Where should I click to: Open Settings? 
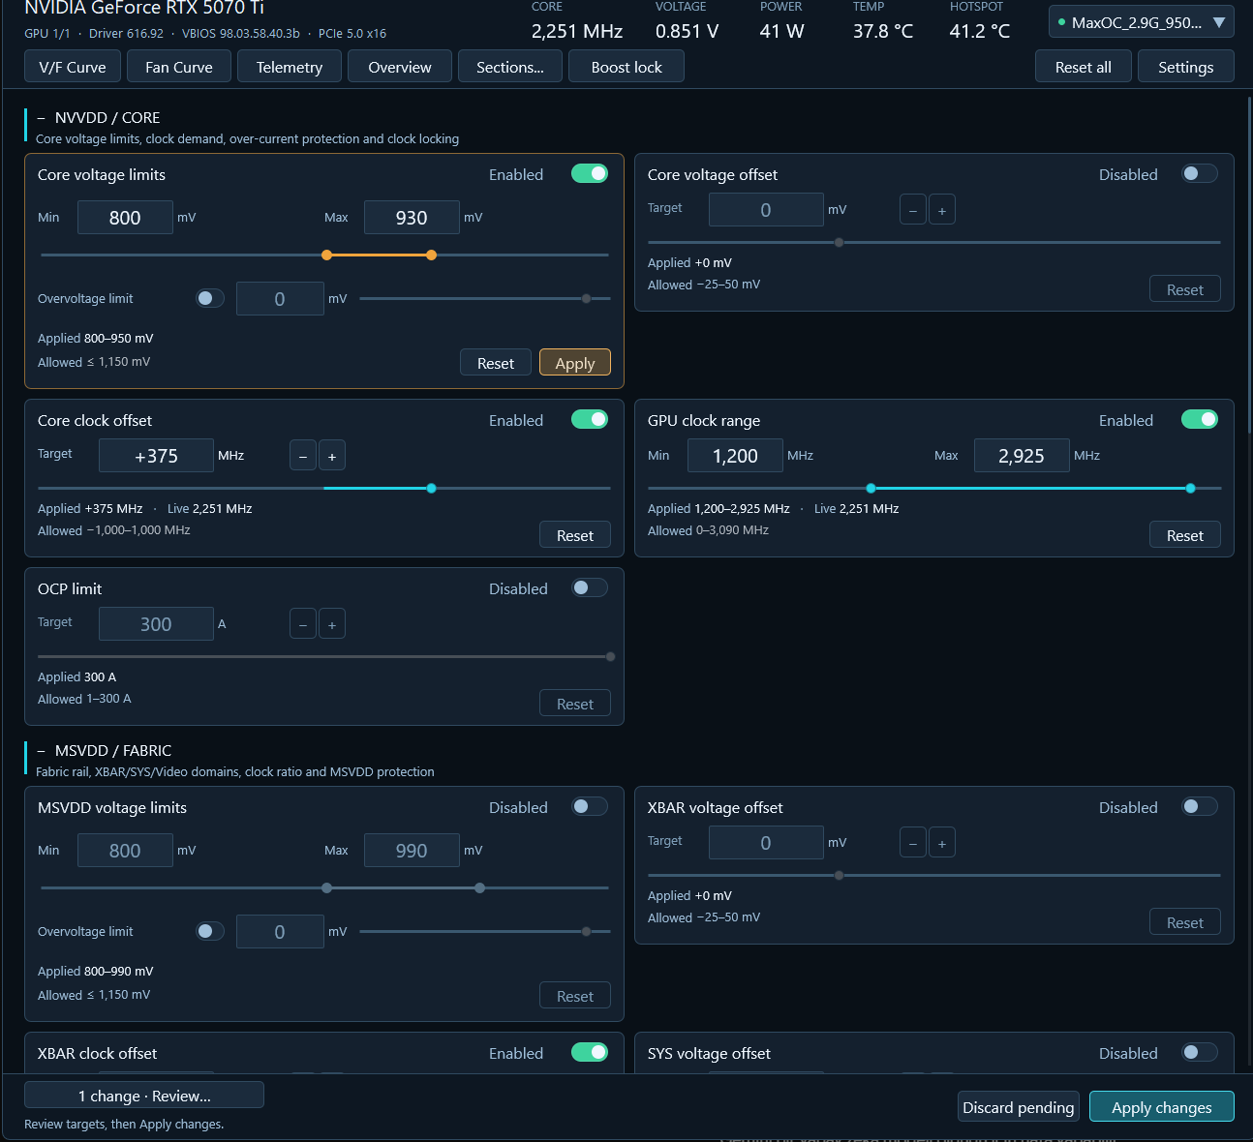click(1186, 67)
